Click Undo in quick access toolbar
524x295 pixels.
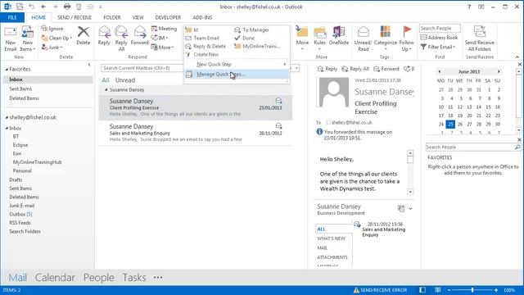point(31,7)
